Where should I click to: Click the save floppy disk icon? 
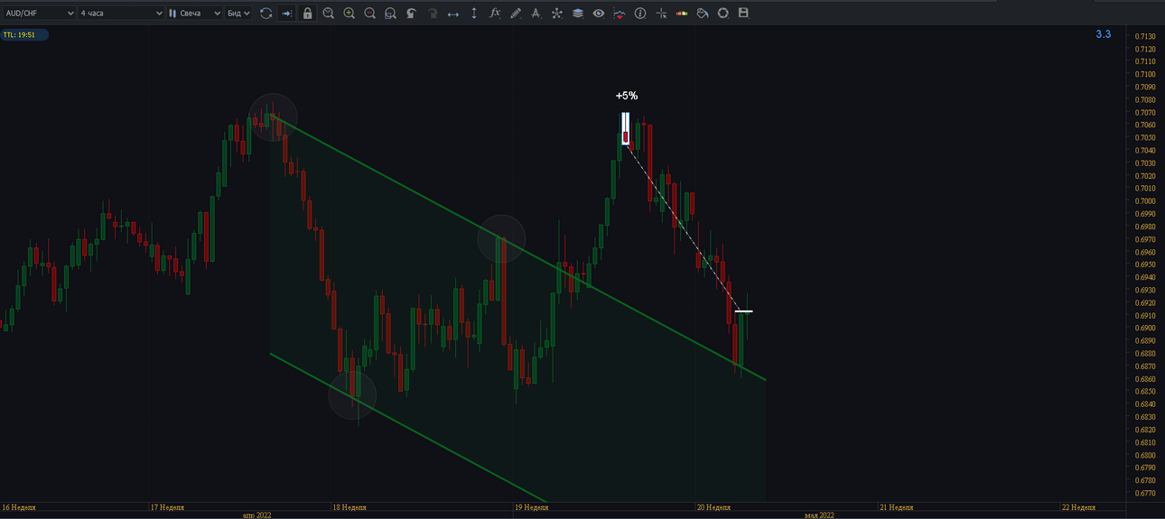(x=744, y=14)
